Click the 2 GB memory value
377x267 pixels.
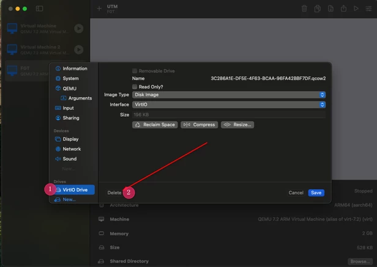pyautogui.click(x=367, y=233)
